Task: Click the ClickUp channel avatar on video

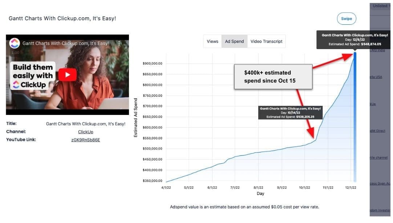Action: [x=14, y=43]
